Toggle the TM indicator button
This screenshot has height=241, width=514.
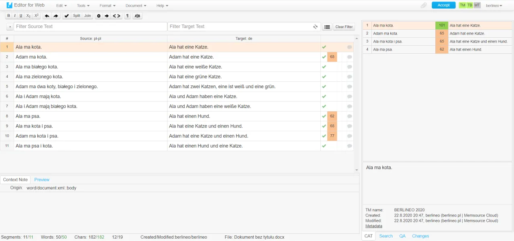coord(463,5)
